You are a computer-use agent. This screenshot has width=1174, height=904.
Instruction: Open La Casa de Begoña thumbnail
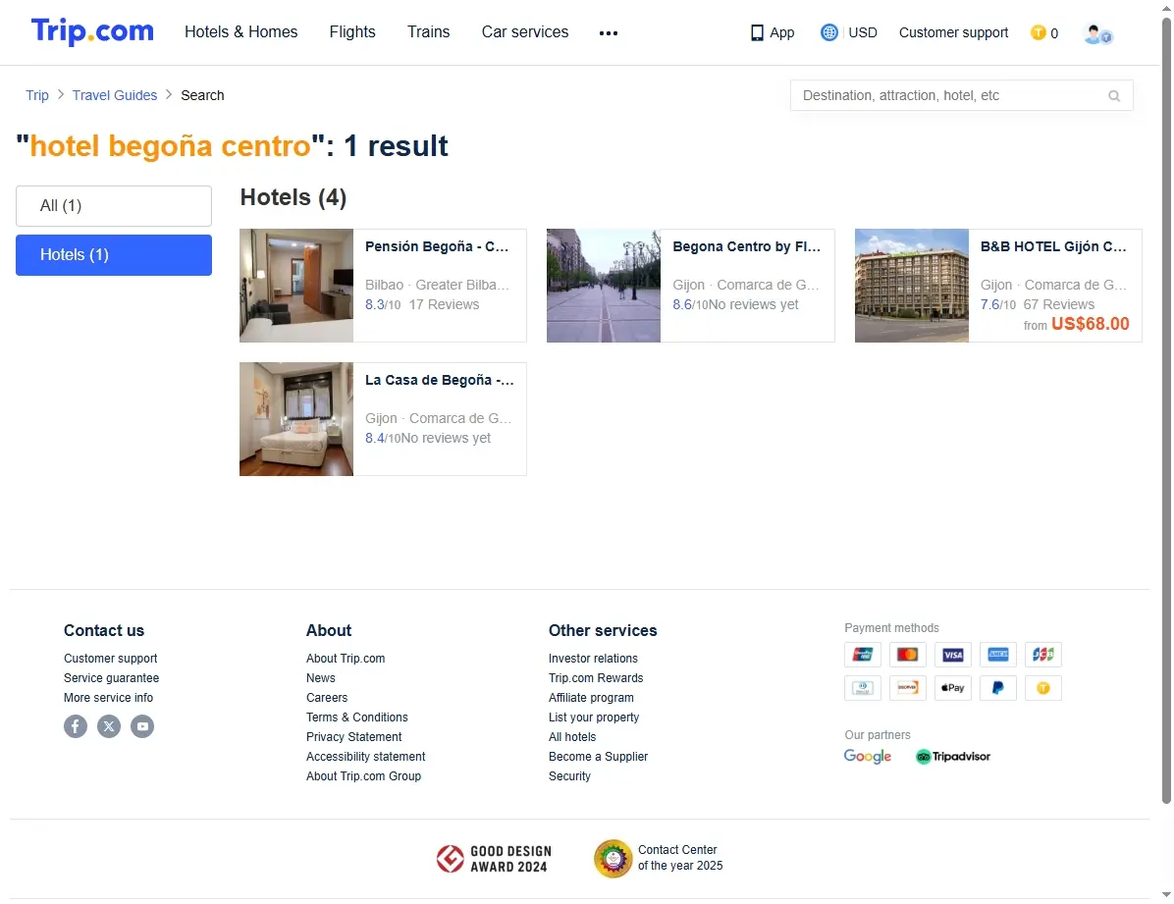tap(296, 419)
